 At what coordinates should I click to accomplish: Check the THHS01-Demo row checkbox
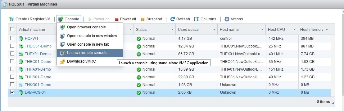pyautogui.click(x=12, y=76)
